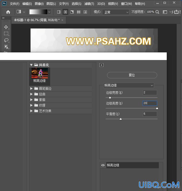Viewport: 182px width, 191px height.
Task: Click the Search magnifier icon
Action: click(157, 12)
